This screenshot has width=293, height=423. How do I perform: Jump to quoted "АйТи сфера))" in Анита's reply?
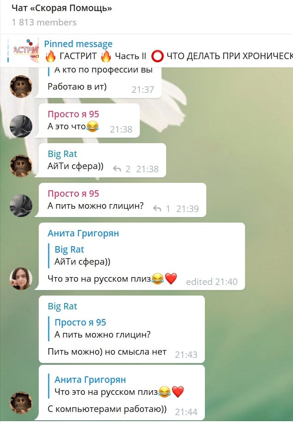(83, 255)
